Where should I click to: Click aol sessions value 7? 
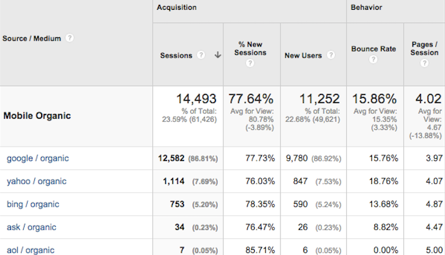point(182,250)
